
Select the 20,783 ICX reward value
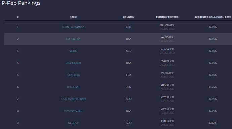point(167,109)
